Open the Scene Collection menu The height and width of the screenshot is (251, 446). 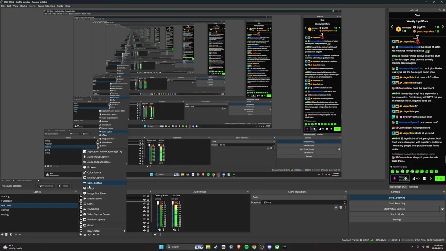[x=46, y=6]
